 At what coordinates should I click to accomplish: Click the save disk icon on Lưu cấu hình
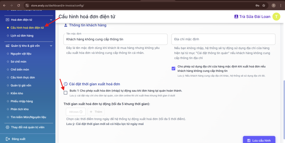[x=249, y=141]
